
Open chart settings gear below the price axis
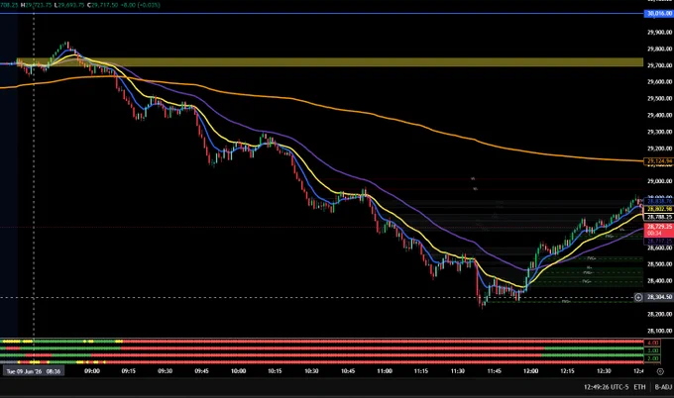(x=660, y=371)
